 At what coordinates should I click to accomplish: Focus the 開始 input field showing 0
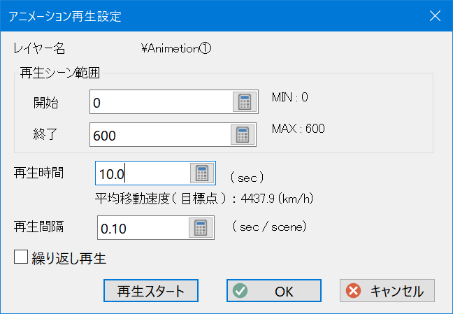coord(161,102)
